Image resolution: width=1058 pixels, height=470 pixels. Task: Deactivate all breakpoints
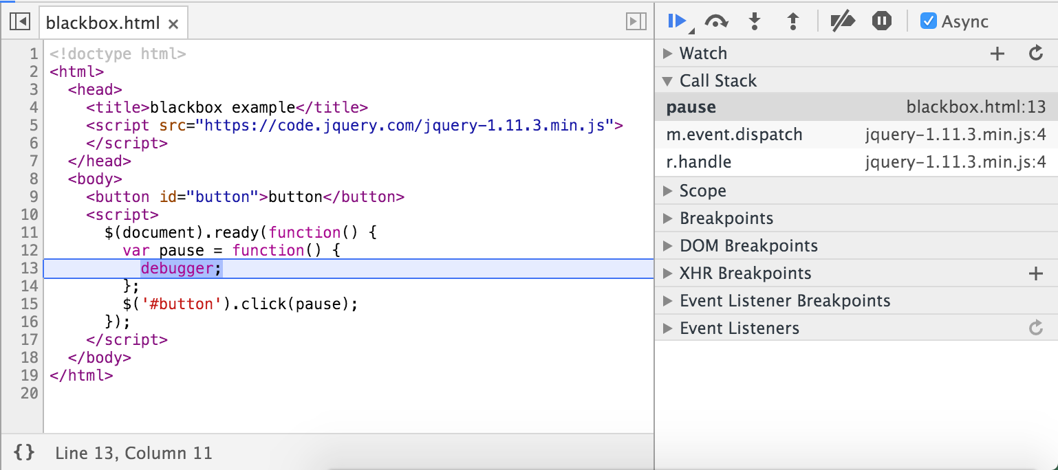843,22
